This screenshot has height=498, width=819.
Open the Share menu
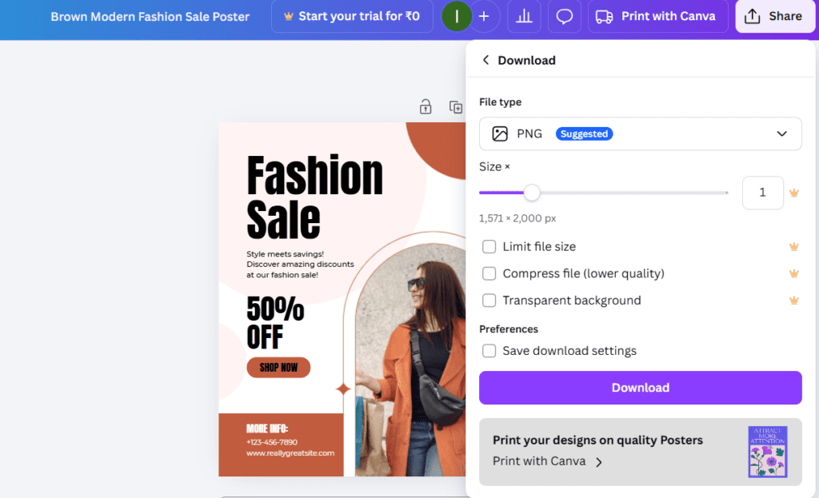tap(773, 17)
